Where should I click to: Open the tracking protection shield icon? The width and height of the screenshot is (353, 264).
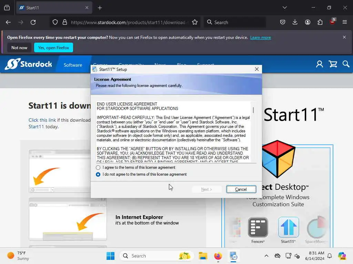tap(55, 22)
